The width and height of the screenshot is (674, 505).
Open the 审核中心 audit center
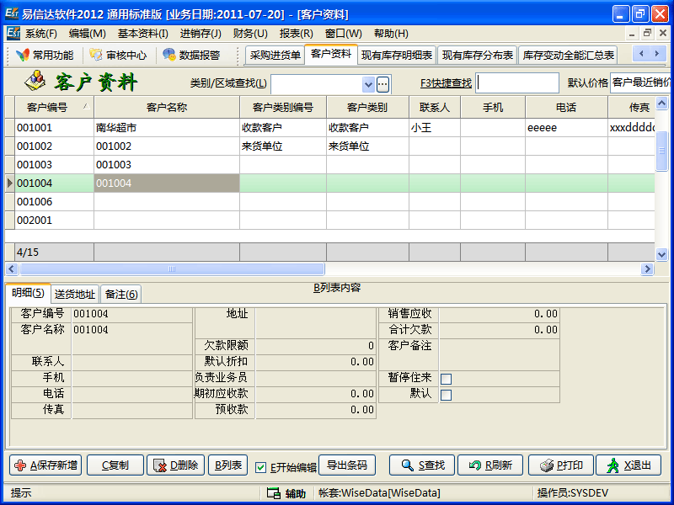[118, 55]
